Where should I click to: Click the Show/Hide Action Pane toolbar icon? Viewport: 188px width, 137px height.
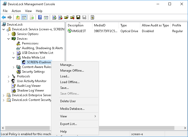(46, 18)
